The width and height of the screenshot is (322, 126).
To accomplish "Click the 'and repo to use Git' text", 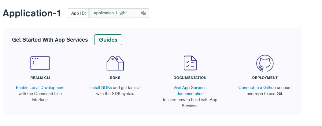I will pyautogui.click(x=265, y=94).
